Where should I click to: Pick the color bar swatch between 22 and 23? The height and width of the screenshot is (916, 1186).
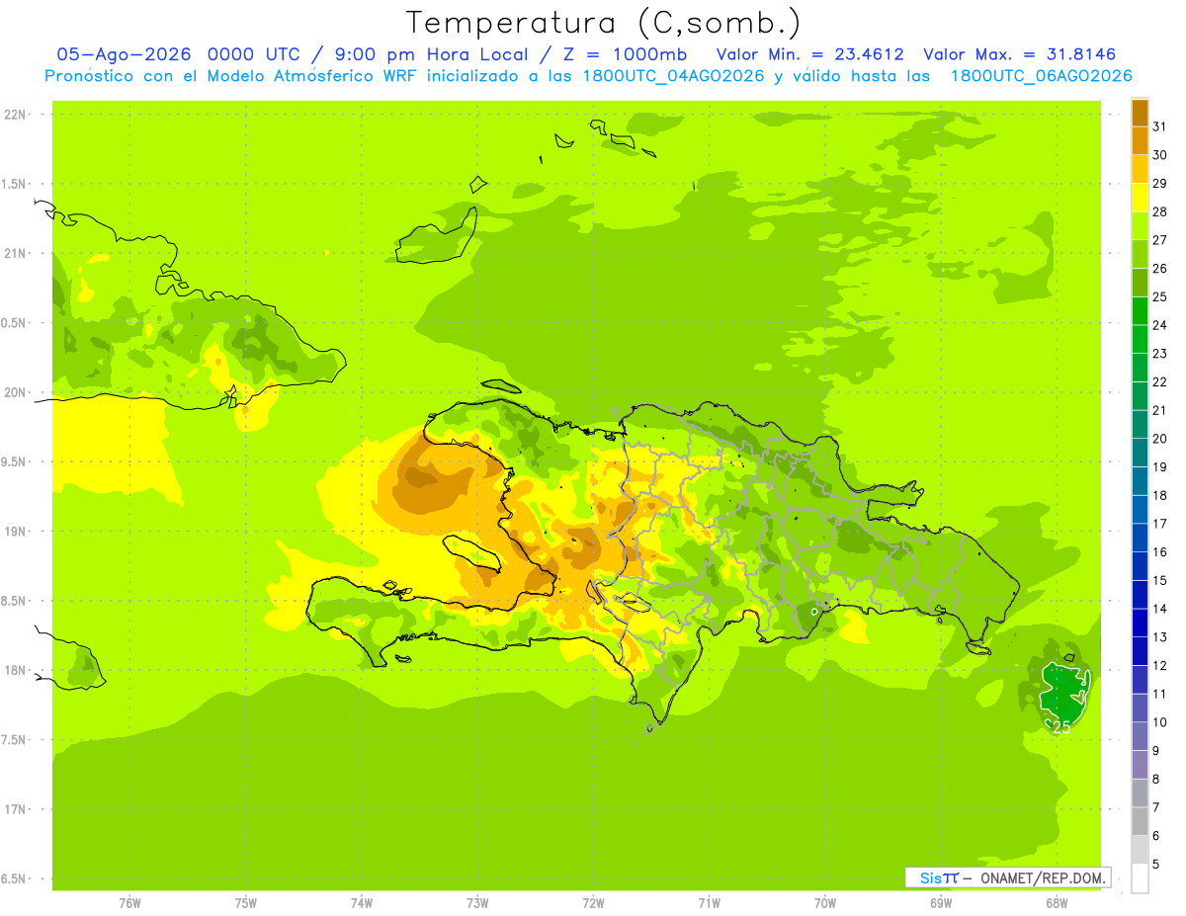tap(1140, 368)
